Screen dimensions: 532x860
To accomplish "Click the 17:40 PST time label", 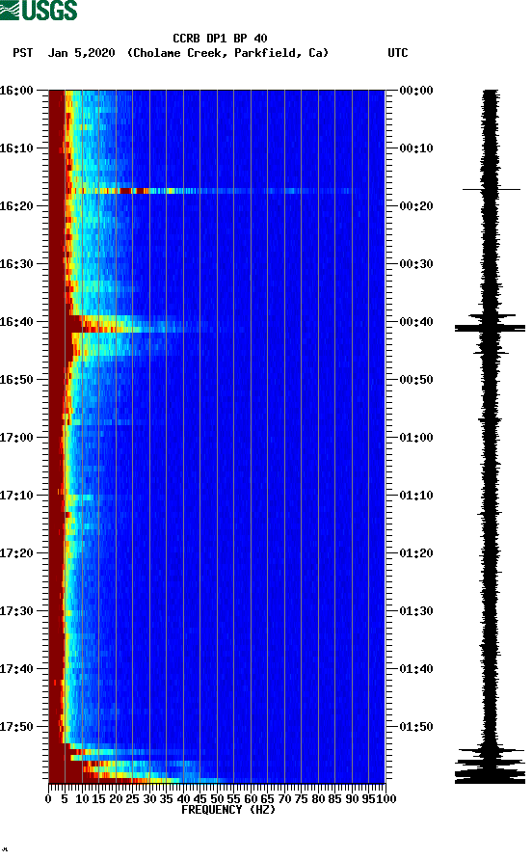I will (16, 669).
